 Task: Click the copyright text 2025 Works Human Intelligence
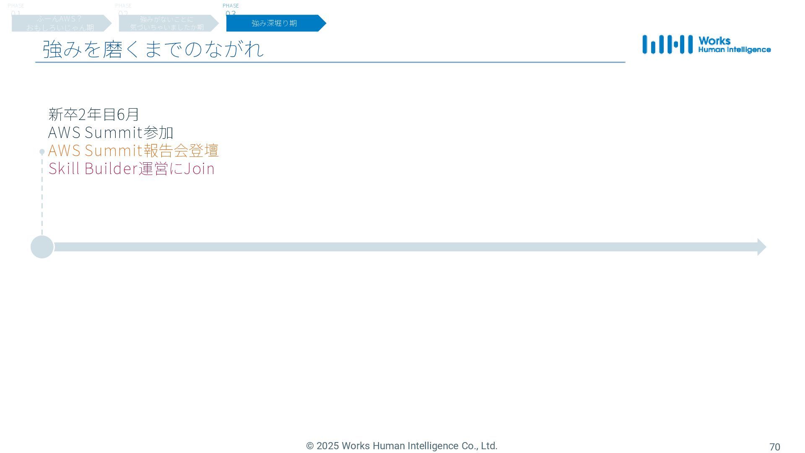coord(402,446)
